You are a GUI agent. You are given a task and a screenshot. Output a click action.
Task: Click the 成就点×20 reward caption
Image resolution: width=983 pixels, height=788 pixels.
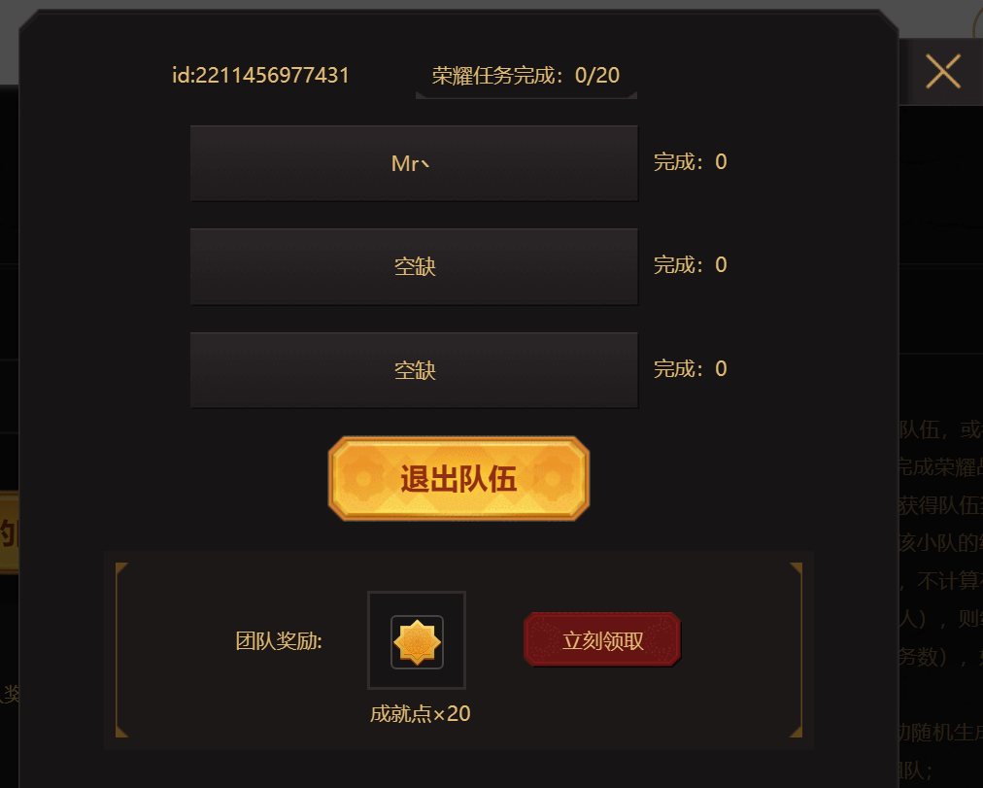[420, 713]
